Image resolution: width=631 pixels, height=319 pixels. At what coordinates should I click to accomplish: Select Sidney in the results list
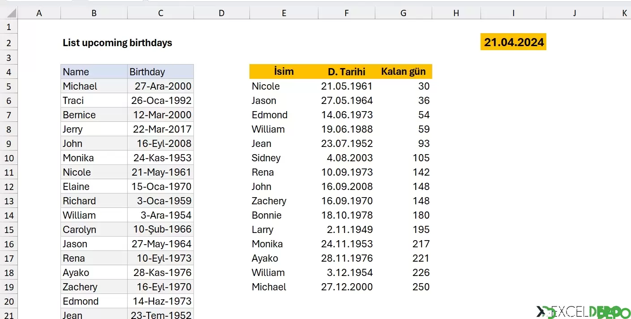pos(284,158)
